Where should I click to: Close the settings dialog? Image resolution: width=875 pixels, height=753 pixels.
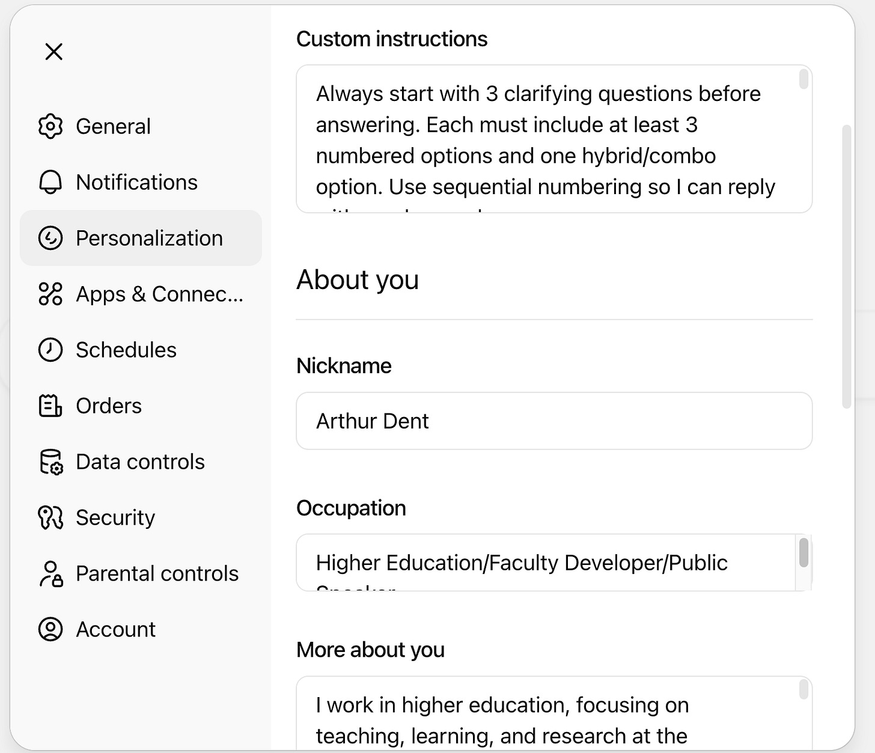[x=53, y=52]
